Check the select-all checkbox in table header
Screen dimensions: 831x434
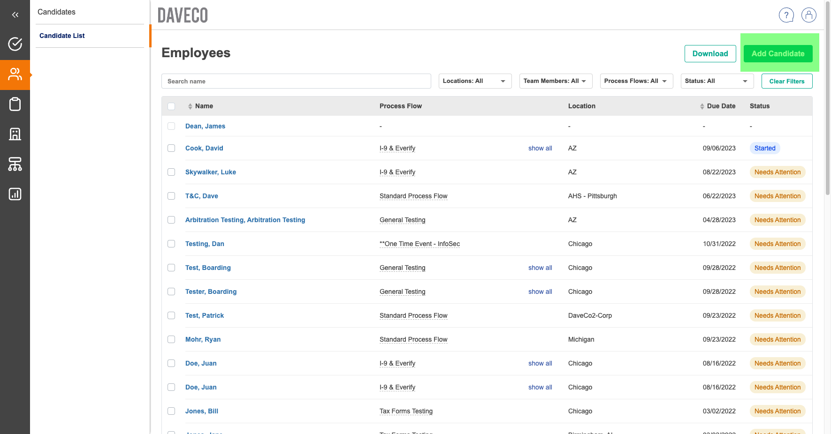171,106
